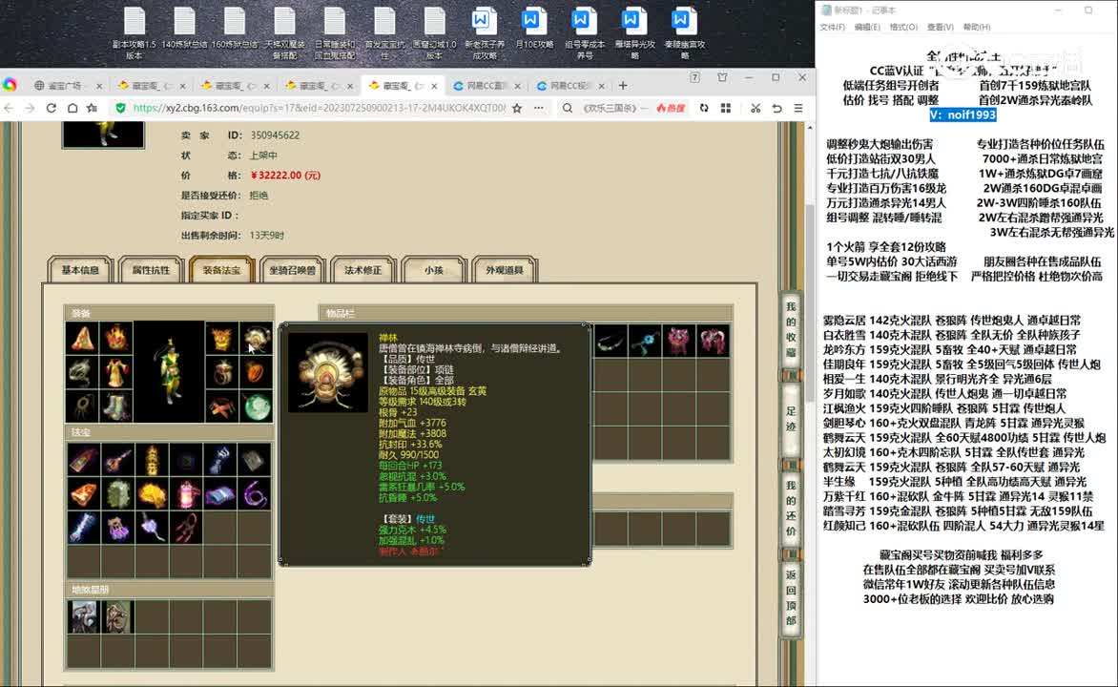
Task: Select the grey dragon equipment icon
Action: (83, 372)
